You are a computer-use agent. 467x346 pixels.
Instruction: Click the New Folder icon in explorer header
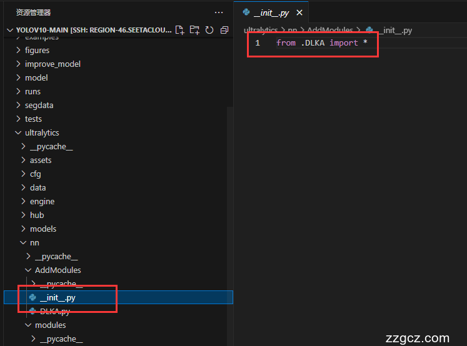coord(194,30)
